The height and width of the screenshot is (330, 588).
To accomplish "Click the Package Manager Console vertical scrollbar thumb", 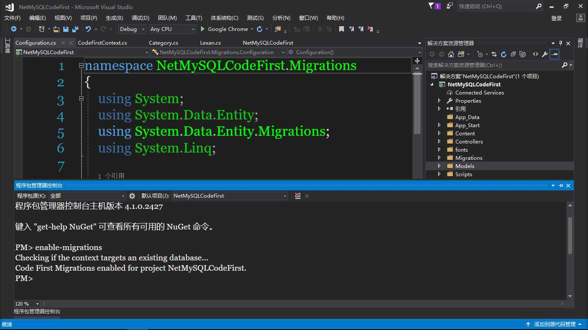I will coord(570,235).
